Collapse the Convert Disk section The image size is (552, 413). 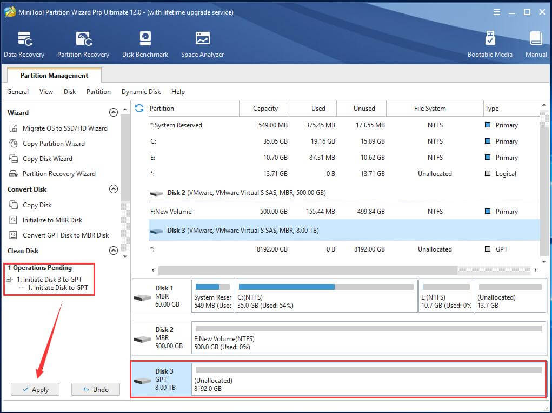tap(114, 189)
